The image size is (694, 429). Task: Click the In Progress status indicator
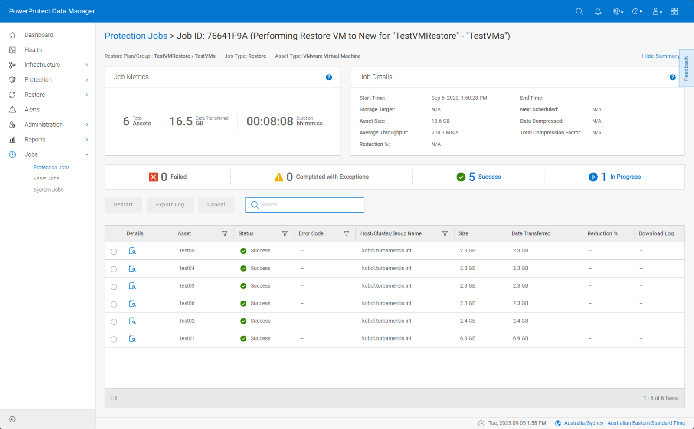point(615,177)
